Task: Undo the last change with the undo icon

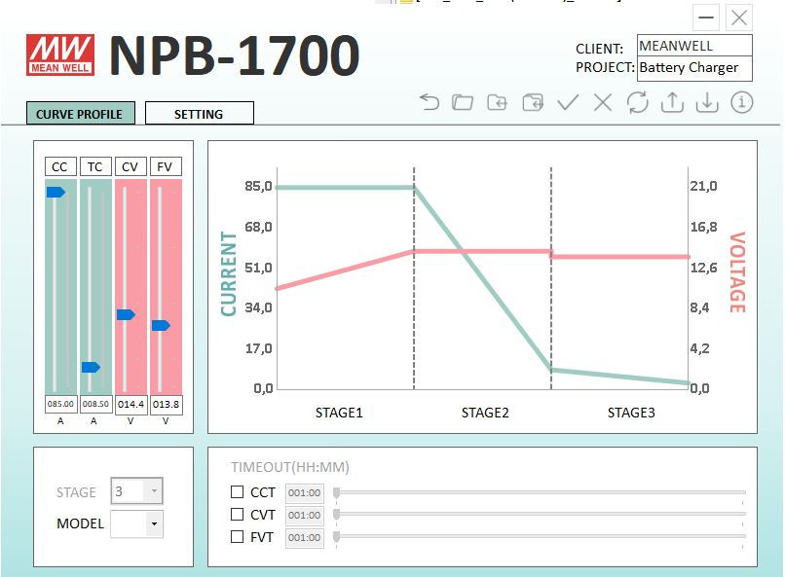Action: (429, 101)
